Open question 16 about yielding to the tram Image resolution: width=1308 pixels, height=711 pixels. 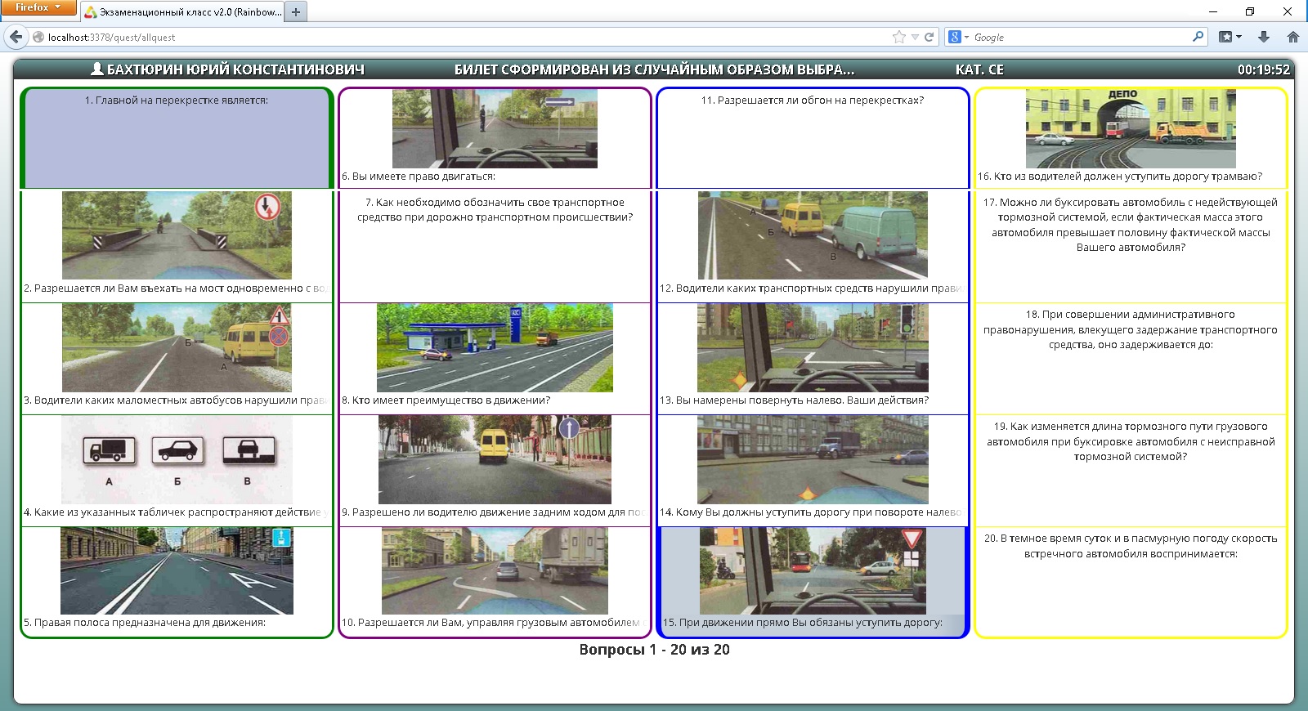coord(1131,138)
